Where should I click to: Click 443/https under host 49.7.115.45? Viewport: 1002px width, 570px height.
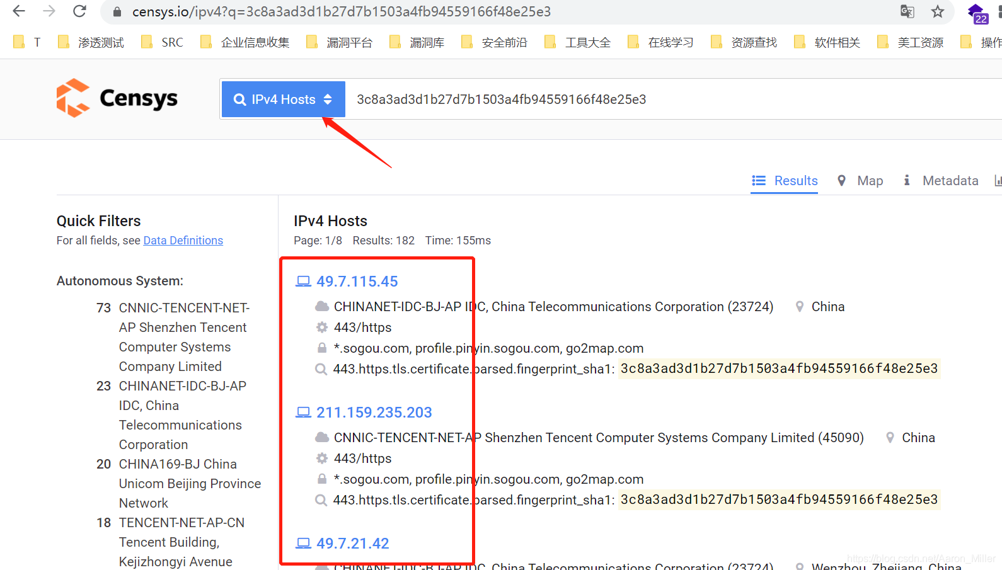pyautogui.click(x=363, y=328)
